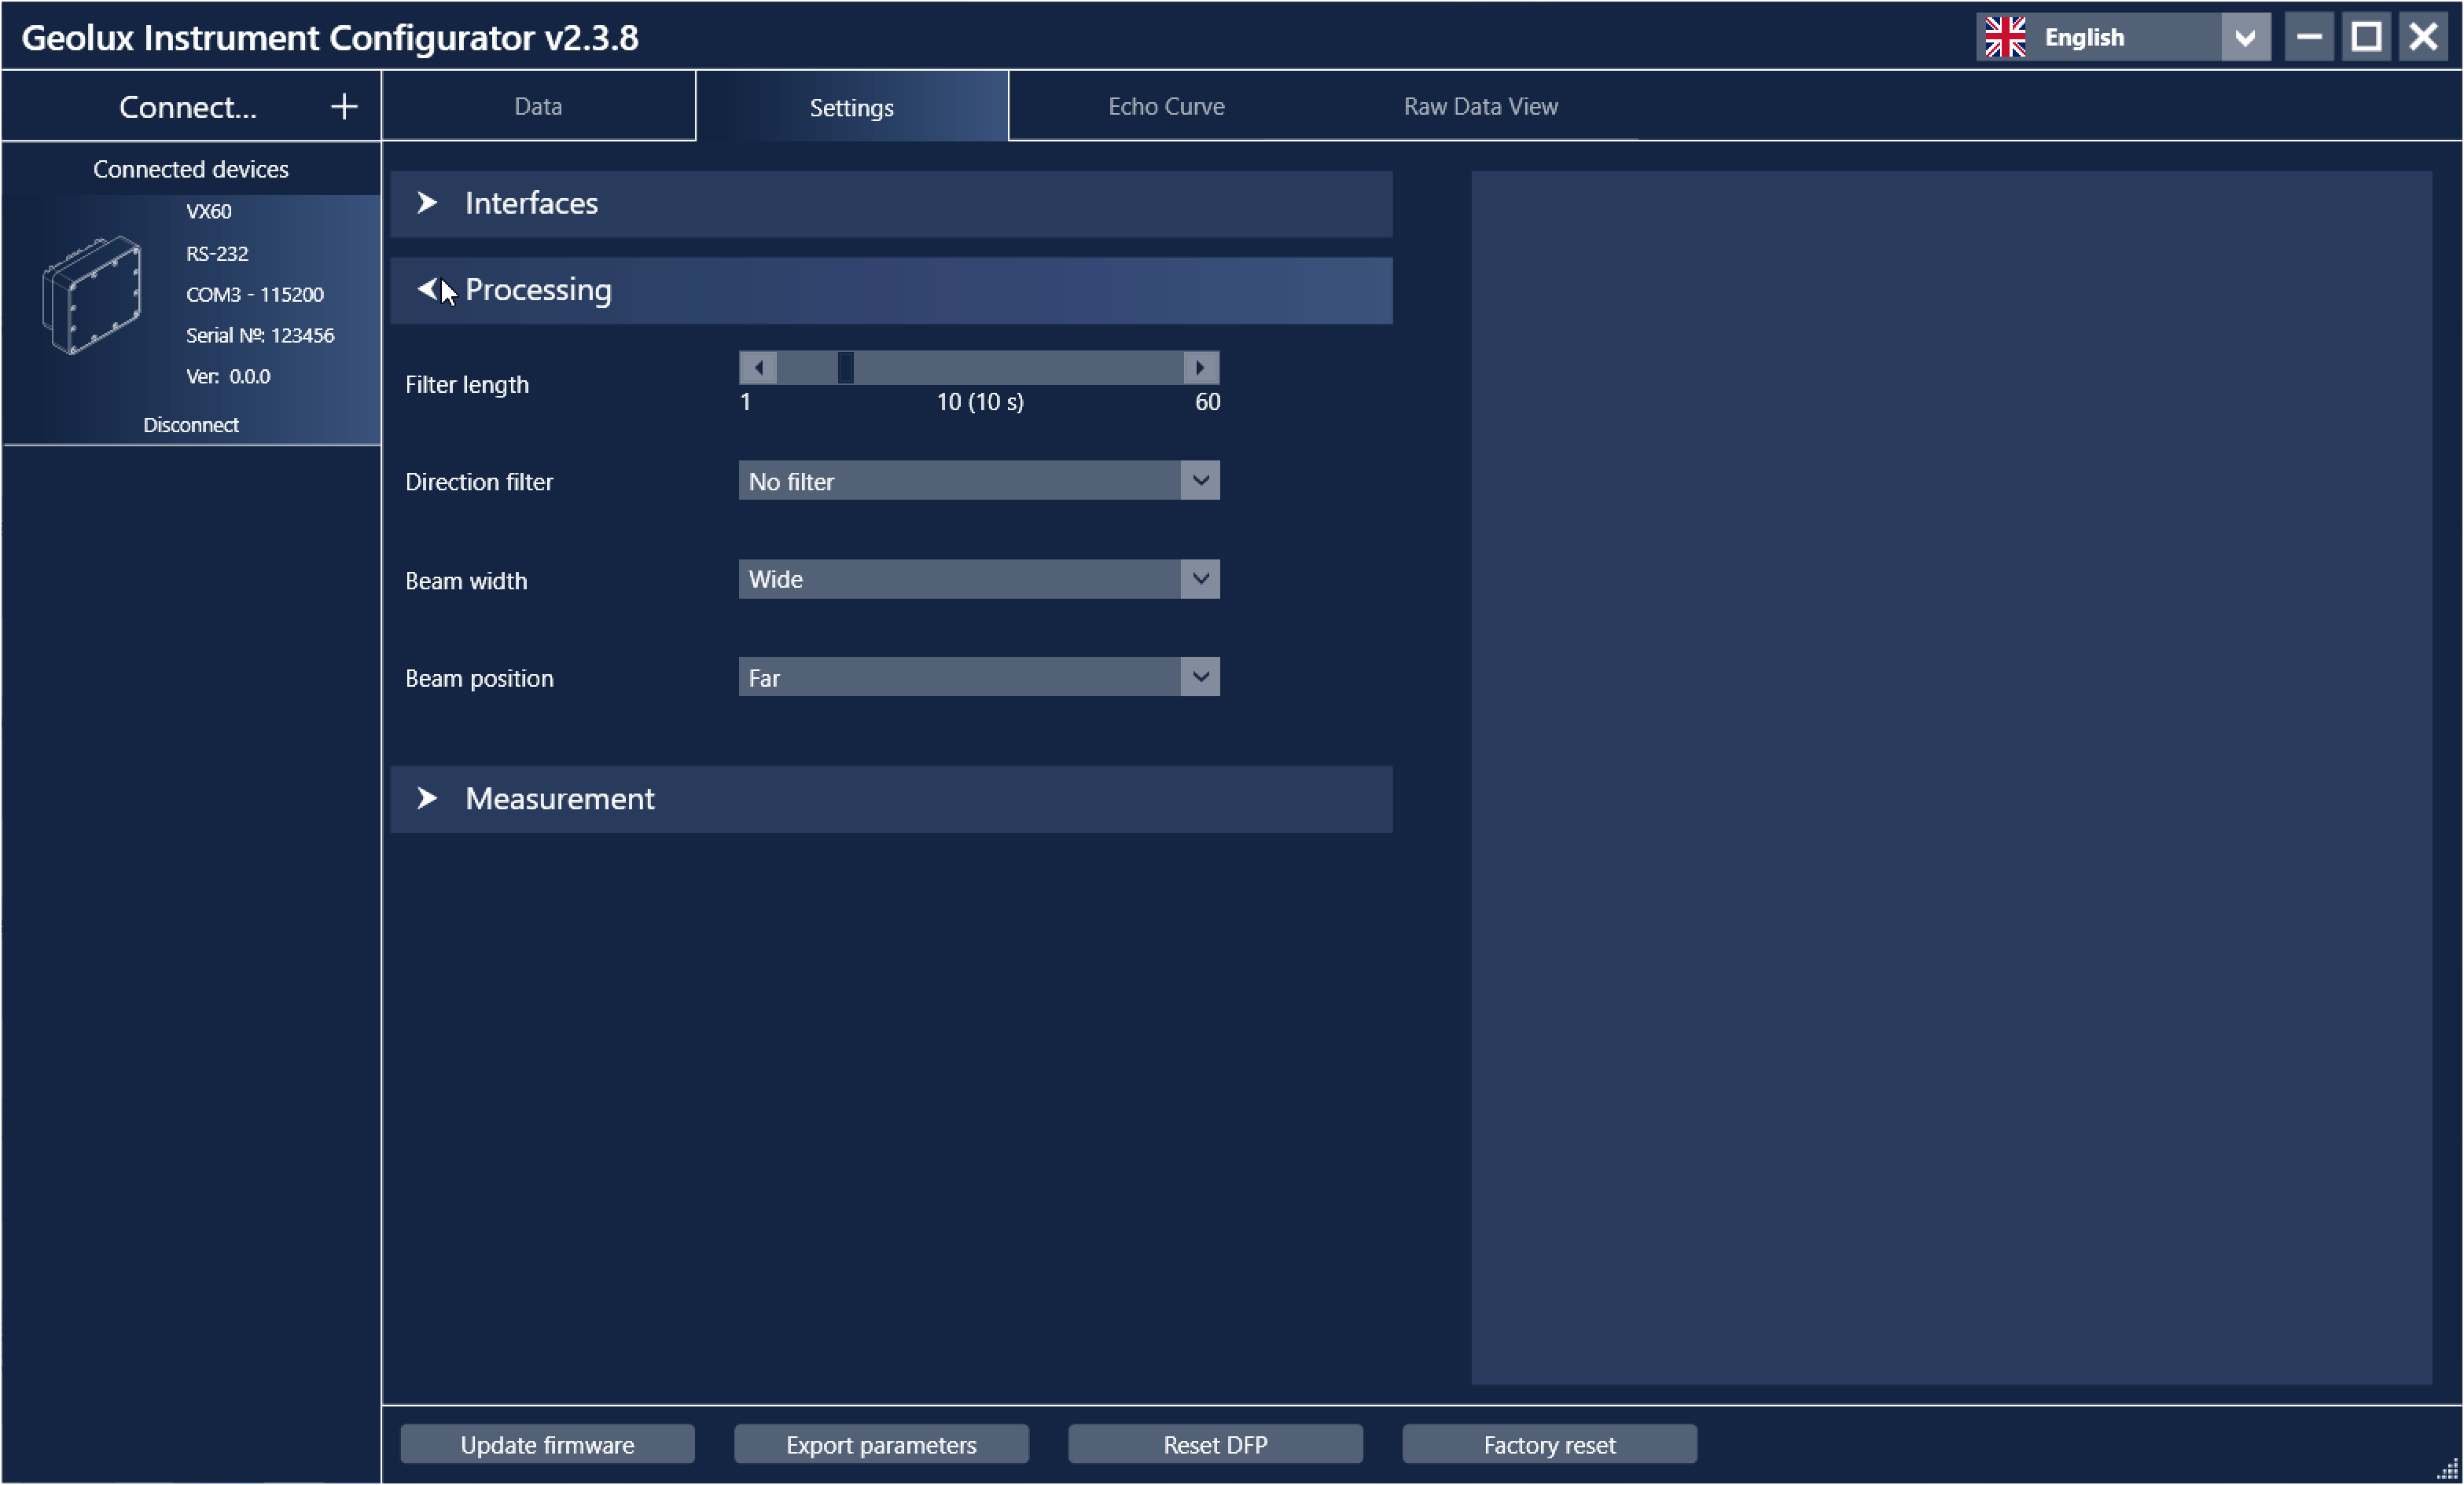Viewport: 2464px width, 1485px height.
Task: Open the Beam position dropdown
Action: point(1200,676)
